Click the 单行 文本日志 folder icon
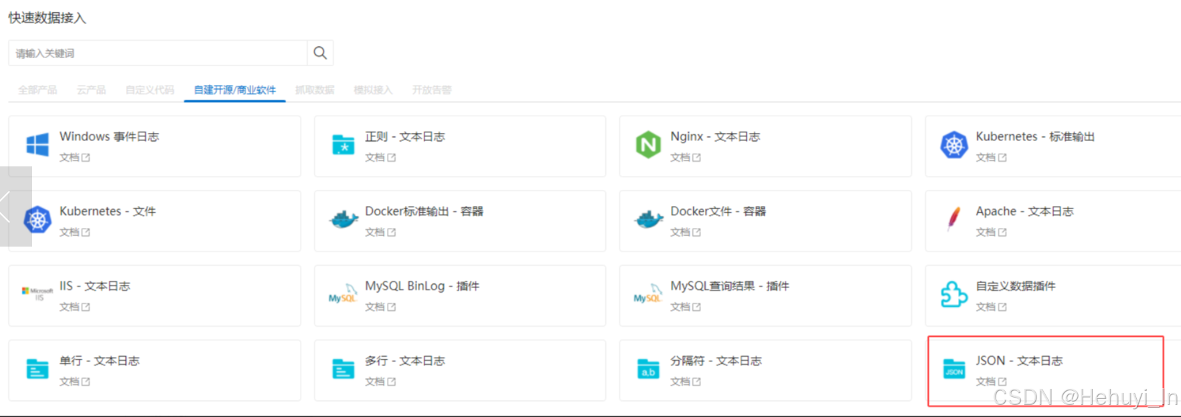The width and height of the screenshot is (1181, 417). (37, 369)
